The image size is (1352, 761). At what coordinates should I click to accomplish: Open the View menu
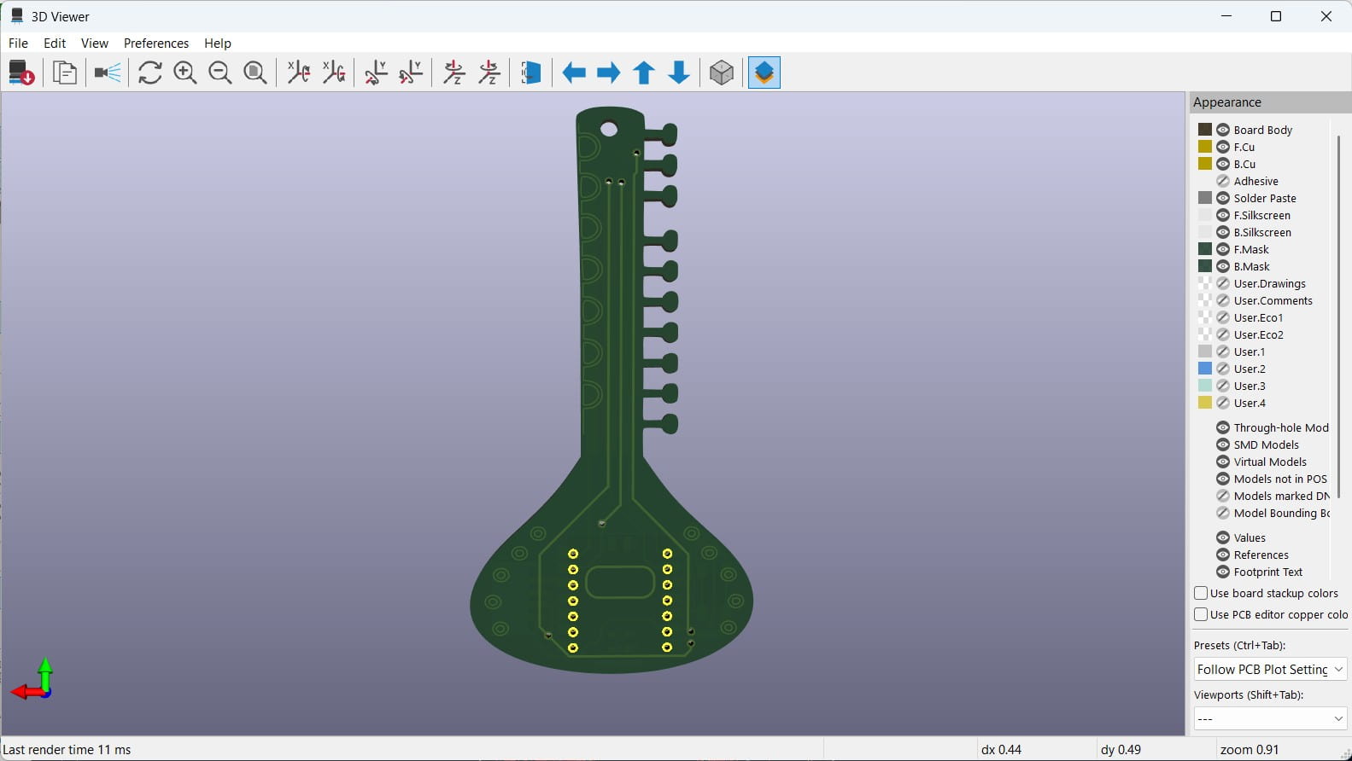(x=95, y=43)
